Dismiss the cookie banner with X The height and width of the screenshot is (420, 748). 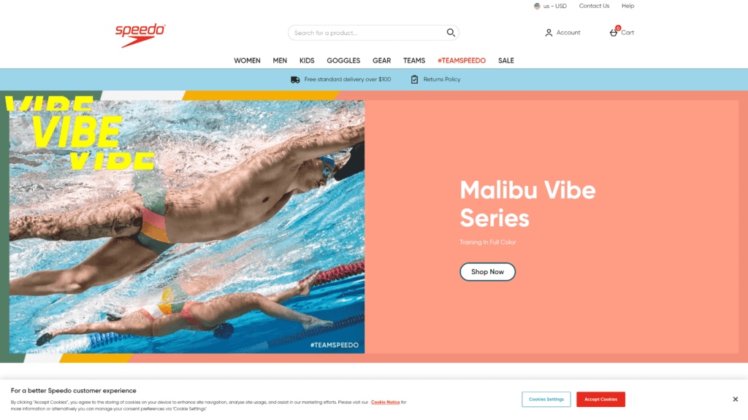pyautogui.click(x=735, y=399)
